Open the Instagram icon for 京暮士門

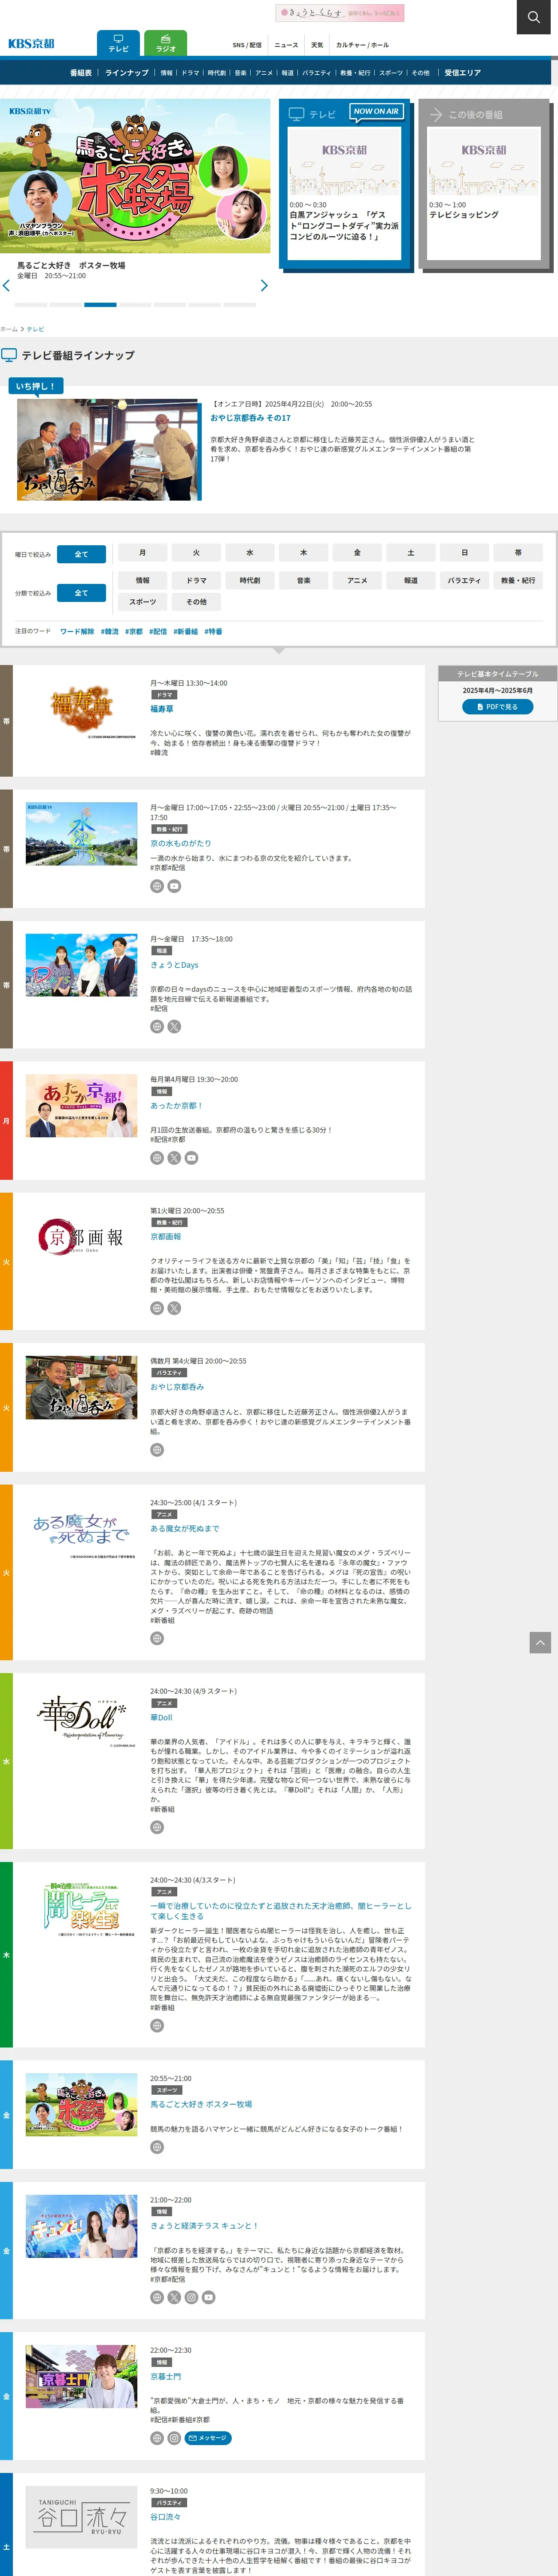[x=174, y=2438]
